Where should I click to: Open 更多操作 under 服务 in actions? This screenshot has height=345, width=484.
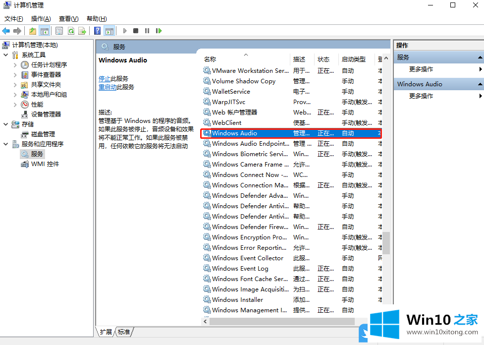(x=421, y=69)
